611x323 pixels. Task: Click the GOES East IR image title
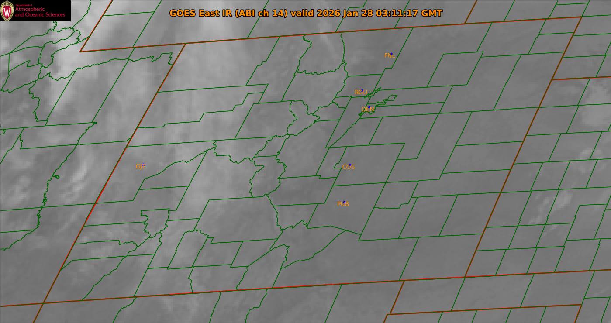point(306,13)
